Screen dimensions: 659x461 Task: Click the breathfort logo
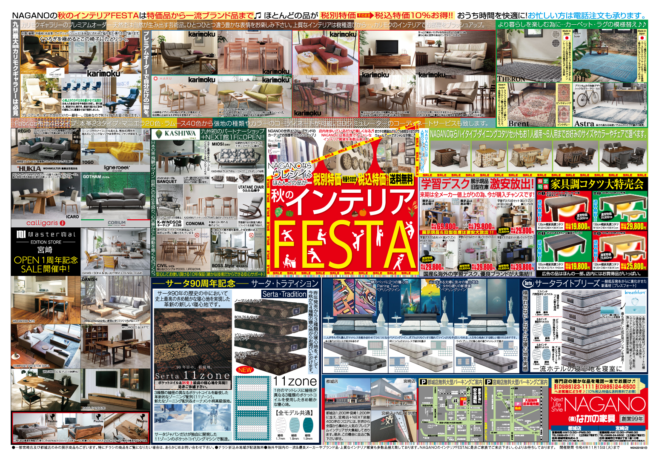pyautogui.click(x=635, y=292)
